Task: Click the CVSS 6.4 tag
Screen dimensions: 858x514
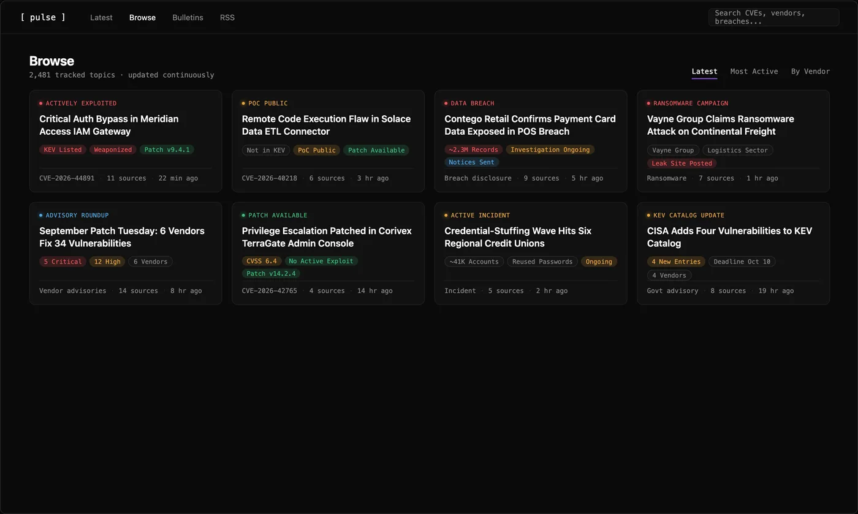Action: (x=262, y=261)
